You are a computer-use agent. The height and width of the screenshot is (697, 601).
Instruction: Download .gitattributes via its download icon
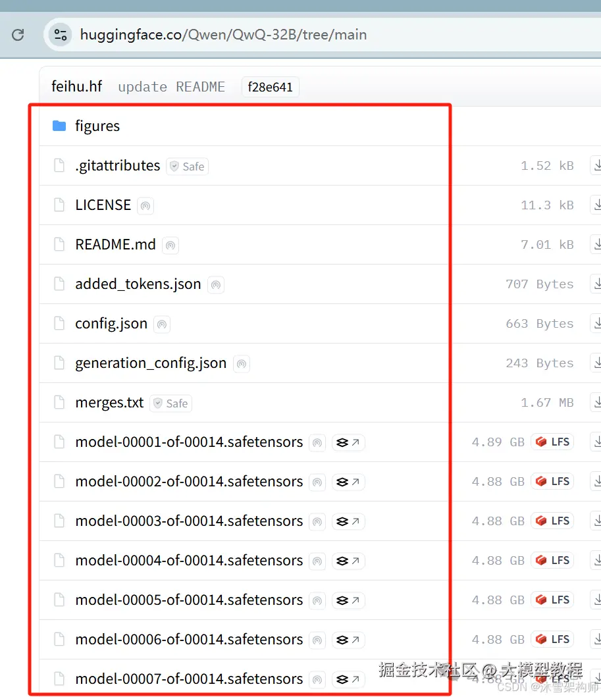pos(597,165)
